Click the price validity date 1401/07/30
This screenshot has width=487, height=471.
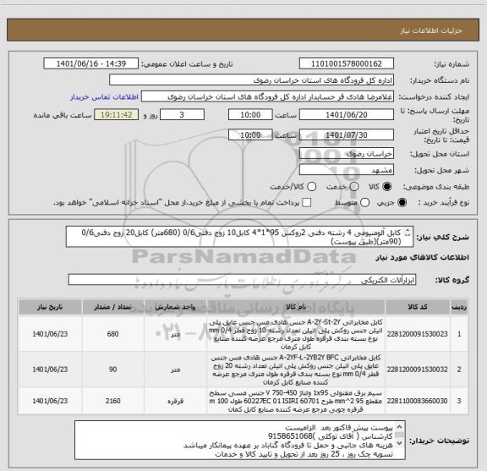point(347,135)
